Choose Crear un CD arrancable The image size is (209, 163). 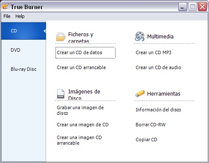(81, 67)
